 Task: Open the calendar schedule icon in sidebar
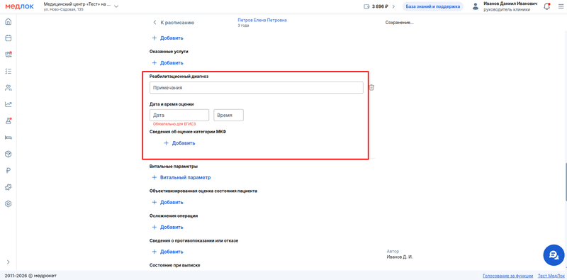9,38
